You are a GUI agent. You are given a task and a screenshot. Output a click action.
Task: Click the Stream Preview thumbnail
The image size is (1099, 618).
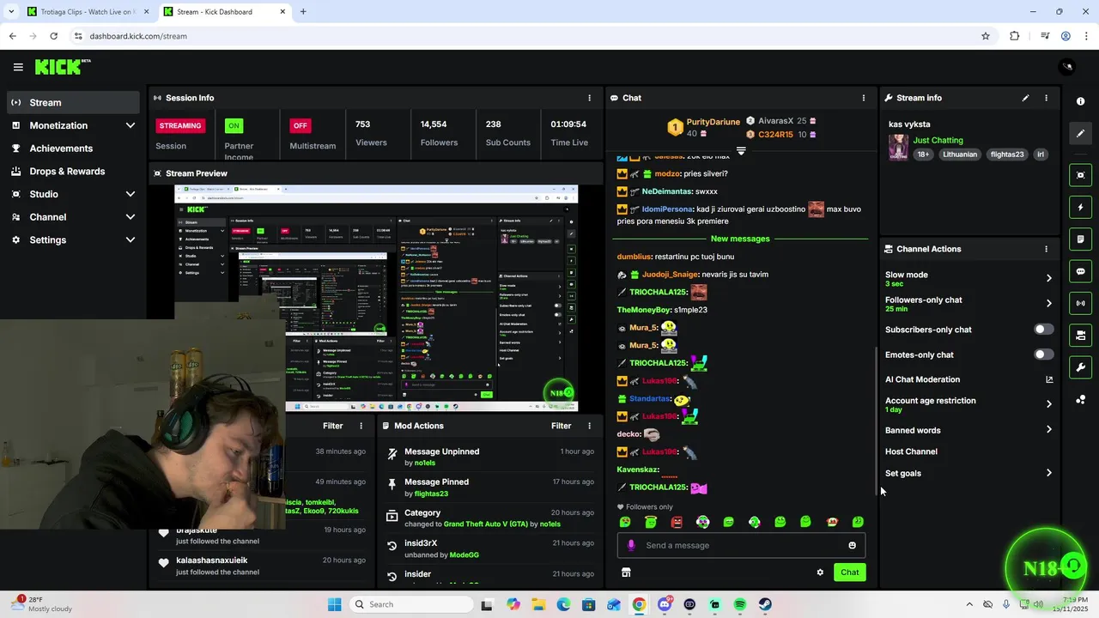click(x=376, y=298)
